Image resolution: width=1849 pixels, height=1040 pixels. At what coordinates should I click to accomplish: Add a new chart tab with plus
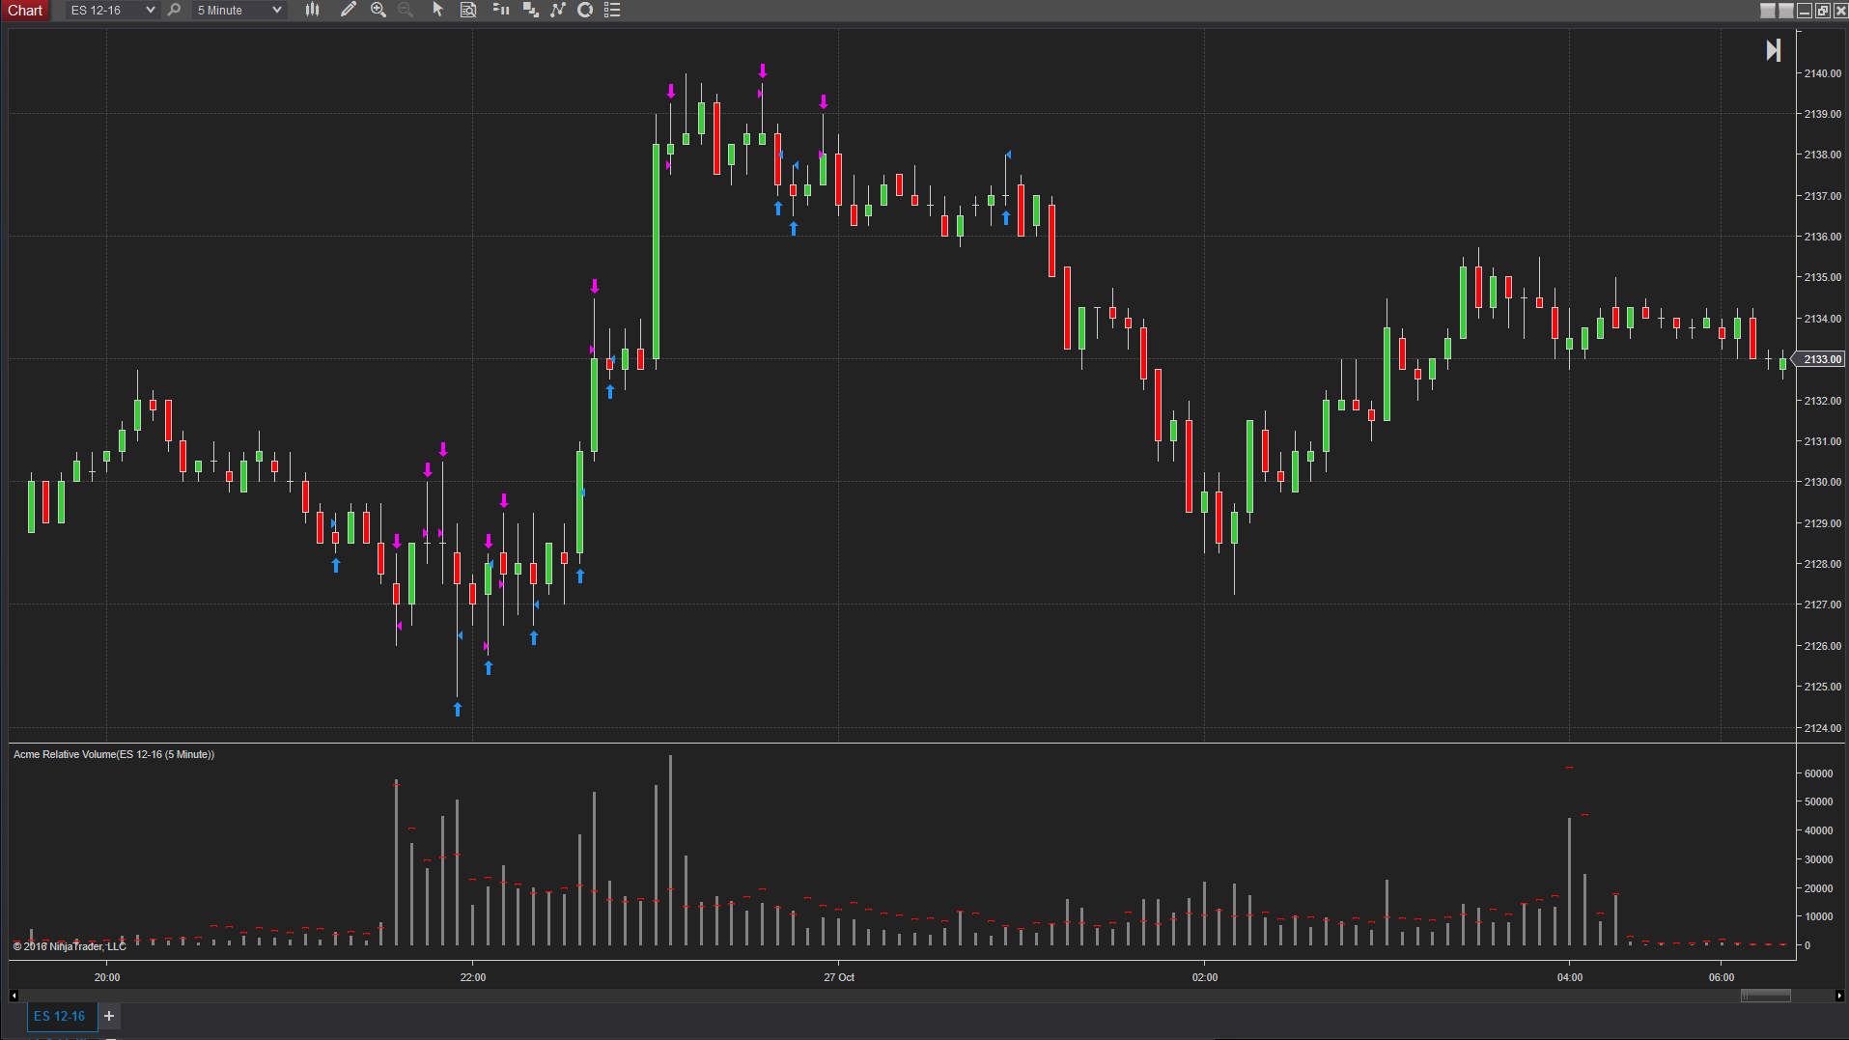pos(109,1016)
